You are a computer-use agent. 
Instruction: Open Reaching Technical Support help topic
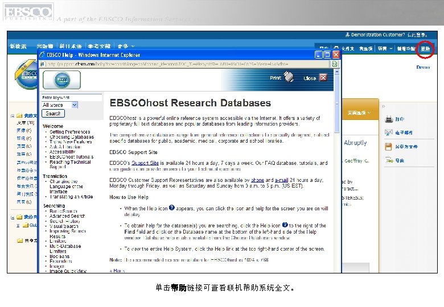pos(70,164)
